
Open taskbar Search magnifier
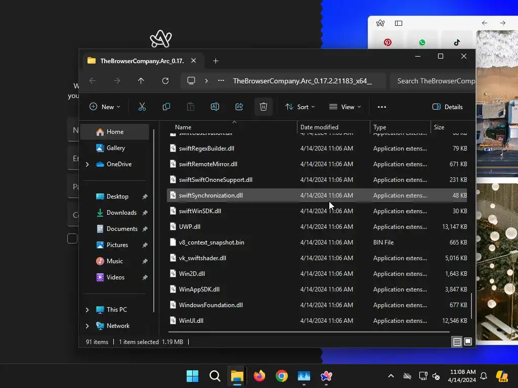tap(214, 376)
